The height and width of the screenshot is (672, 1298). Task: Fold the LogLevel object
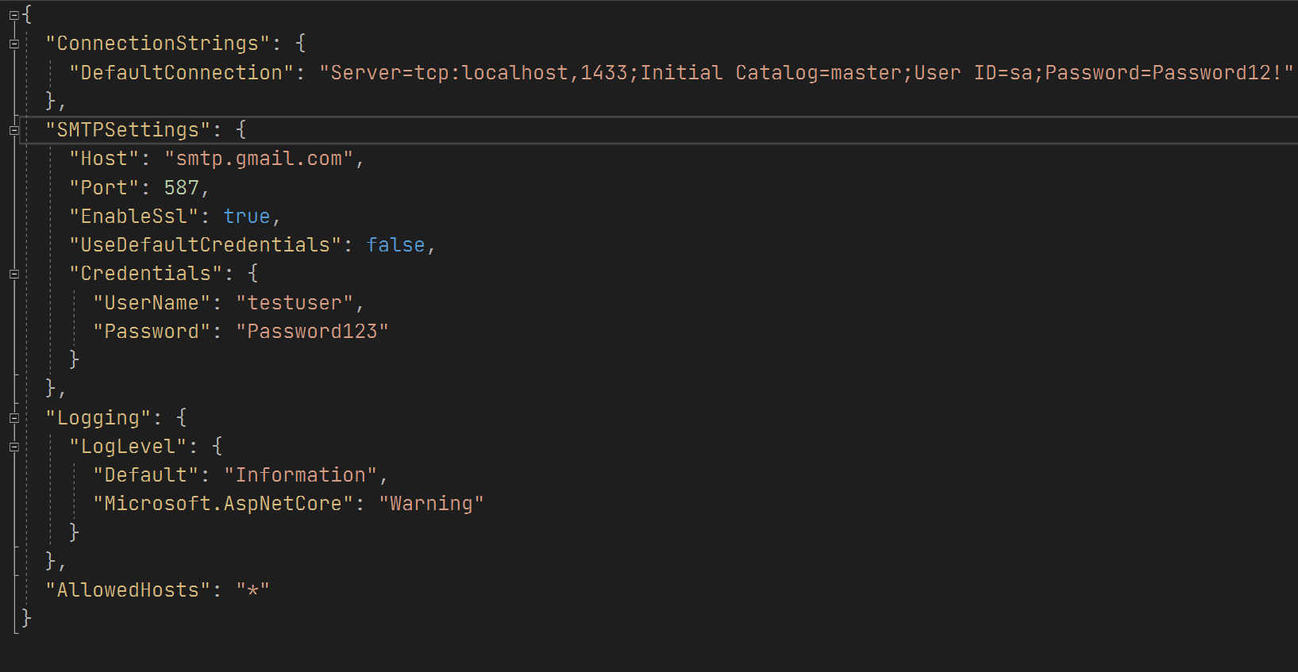pos(13,447)
